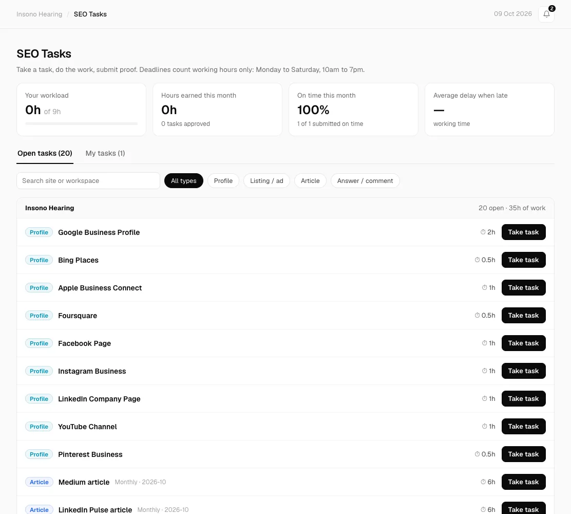This screenshot has width=571, height=514.
Task: Click the 2h estimate on Google Business Profile
Action: [x=491, y=232]
